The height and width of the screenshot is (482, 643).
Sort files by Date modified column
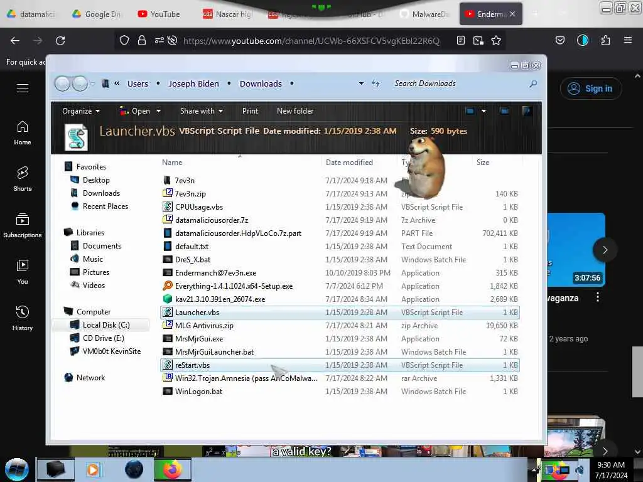pyautogui.click(x=349, y=163)
